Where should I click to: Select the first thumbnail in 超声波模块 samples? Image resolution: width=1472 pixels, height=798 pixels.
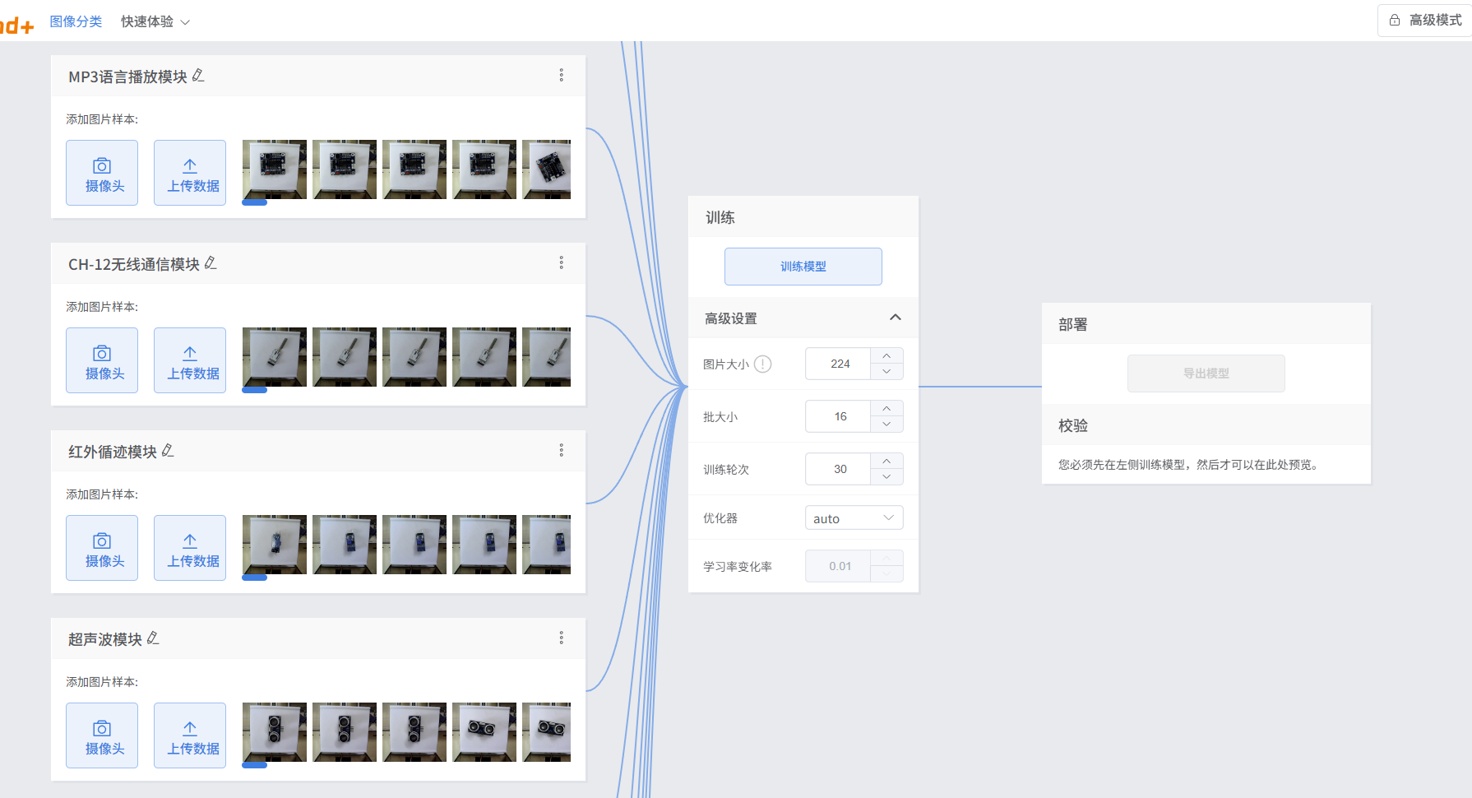pyautogui.click(x=274, y=732)
